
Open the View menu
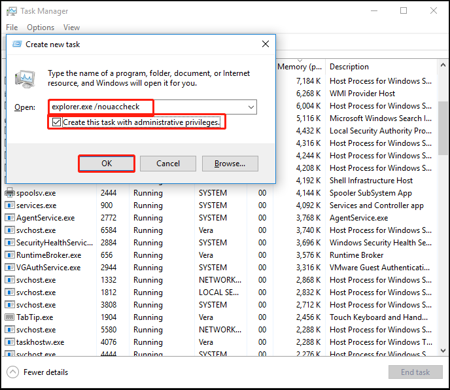pos(71,27)
